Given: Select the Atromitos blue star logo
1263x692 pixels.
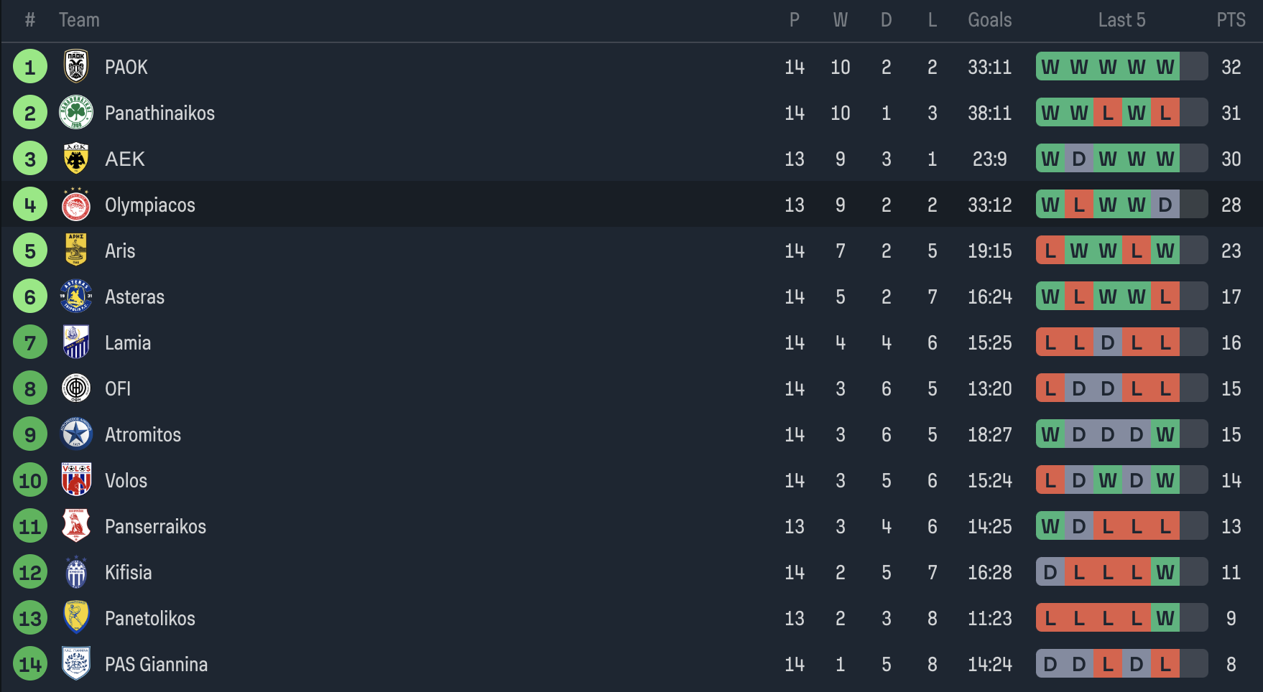Looking at the screenshot, I should point(76,434).
